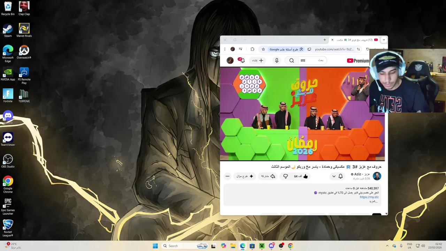Open Google Chrome desktop shortcut

[8, 184]
